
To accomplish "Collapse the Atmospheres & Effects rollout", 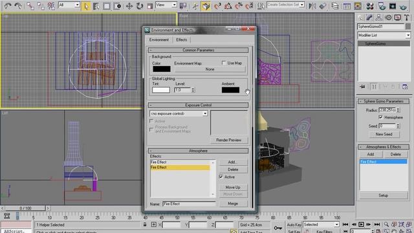I will pyautogui.click(x=384, y=147).
